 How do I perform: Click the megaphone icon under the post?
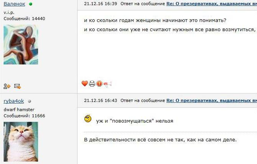[x=107, y=84]
